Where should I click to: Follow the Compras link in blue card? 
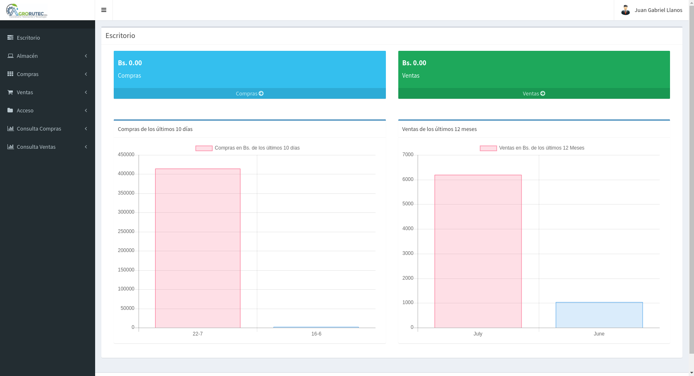pyautogui.click(x=249, y=93)
